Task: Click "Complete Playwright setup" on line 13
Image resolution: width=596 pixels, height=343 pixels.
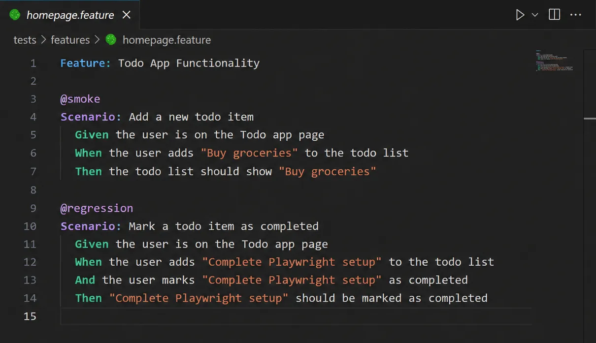Action: pyautogui.click(x=292, y=280)
